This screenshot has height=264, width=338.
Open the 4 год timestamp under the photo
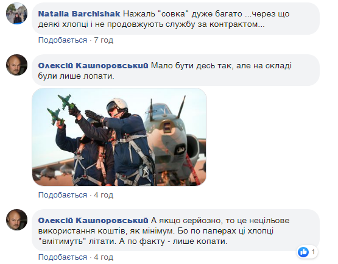[104, 195]
